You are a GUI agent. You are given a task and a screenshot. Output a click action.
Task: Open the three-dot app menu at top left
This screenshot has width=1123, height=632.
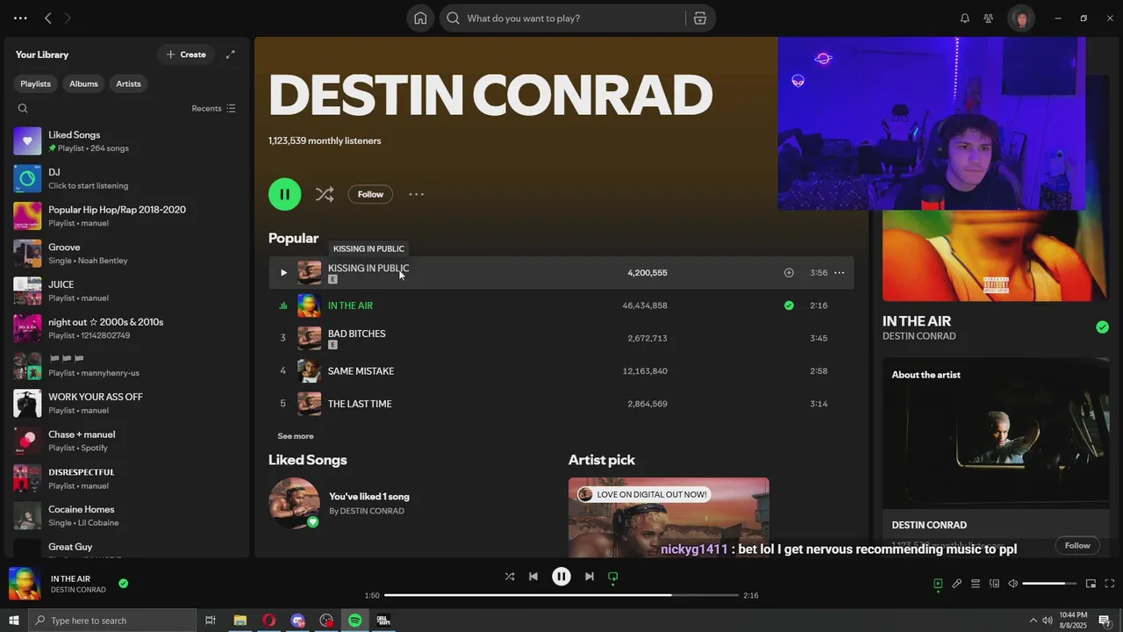(x=20, y=18)
